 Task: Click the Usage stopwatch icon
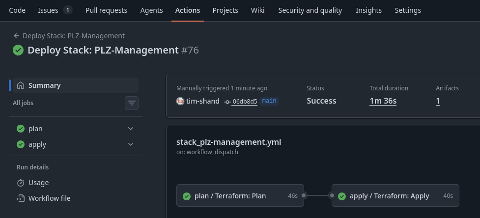21,183
